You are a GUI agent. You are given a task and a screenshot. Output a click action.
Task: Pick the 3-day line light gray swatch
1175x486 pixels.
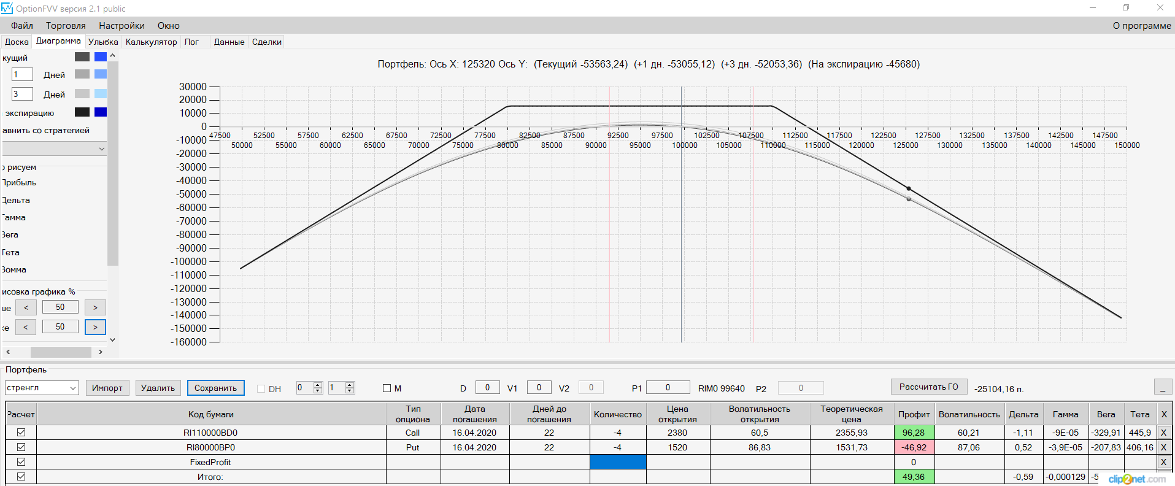click(x=82, y=93)
